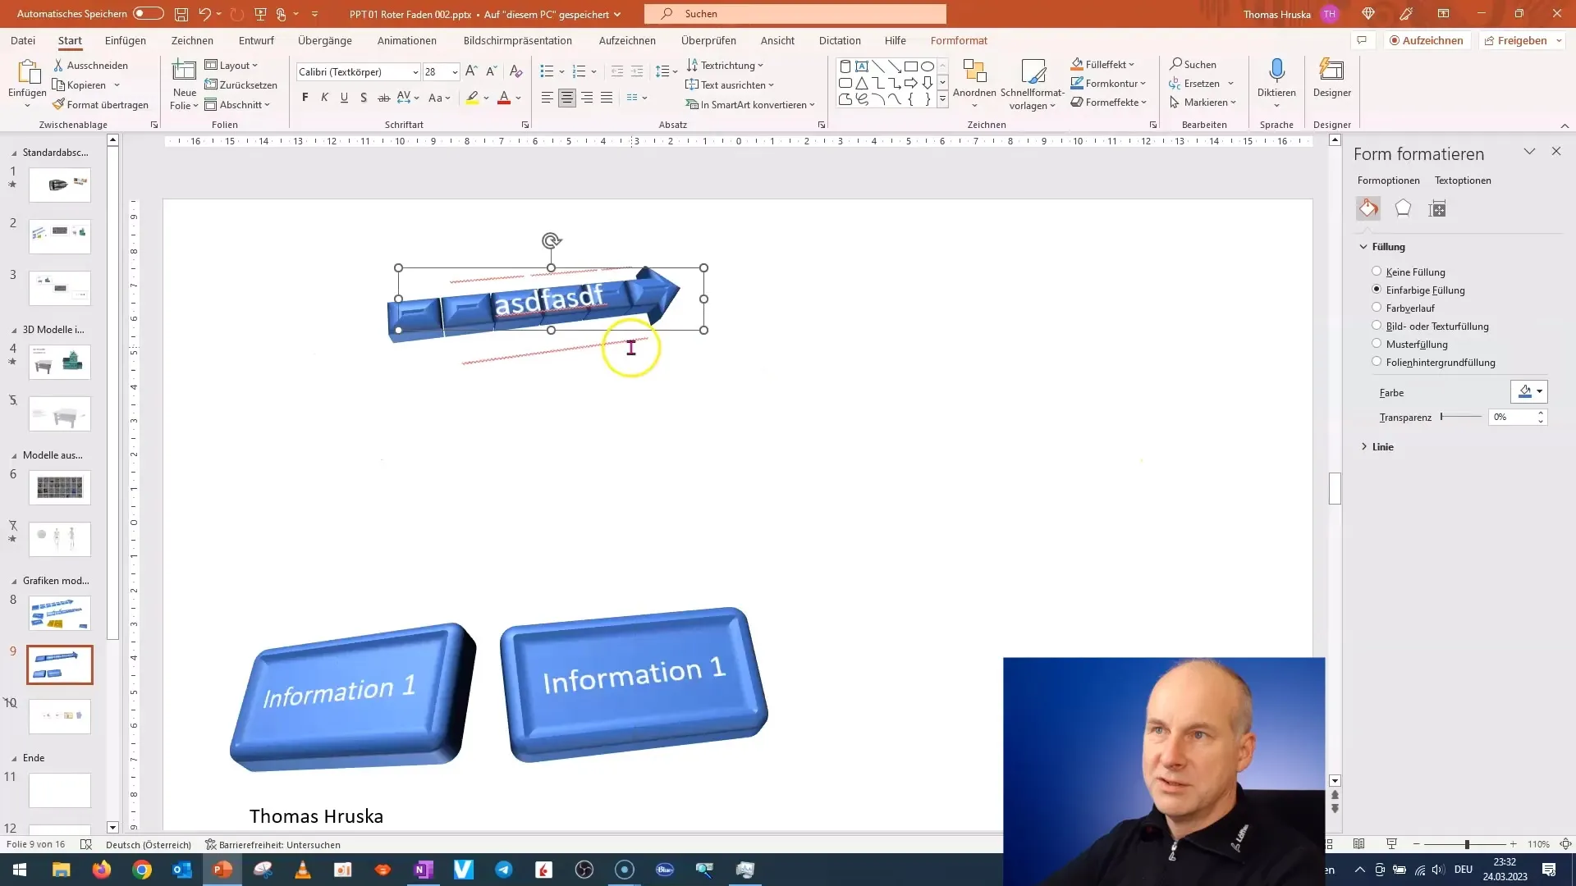Click the Textoptionen tab
Image resolution: width=1576 pixels, height=886 pixels.
pyautogui.click(x=1464, y=180)
